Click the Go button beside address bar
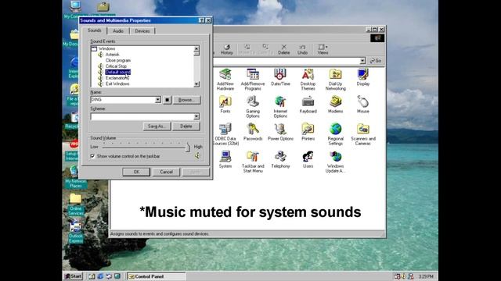This screenshot has height=281, width=501. pyautogui.click(x=376, y=61)
